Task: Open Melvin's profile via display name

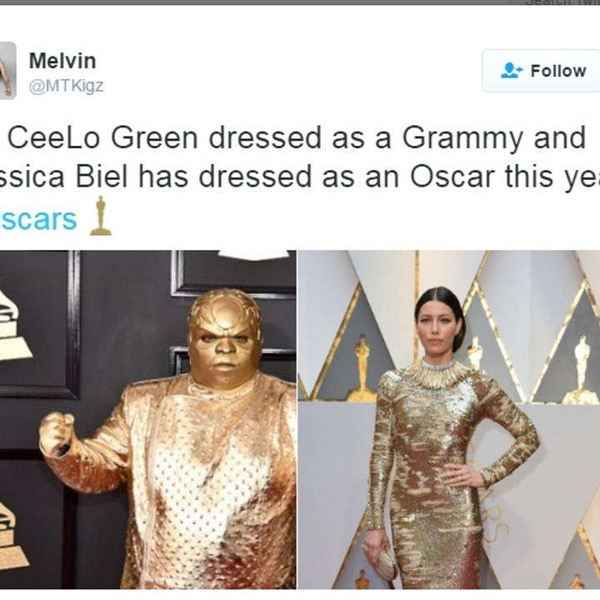Action: pyautogui.click(x=62, y=61)
